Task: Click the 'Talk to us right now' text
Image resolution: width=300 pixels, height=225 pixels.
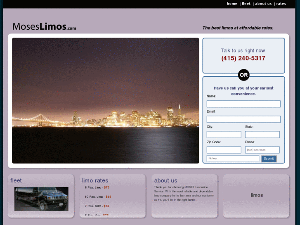Action: (x=243, y=50)
